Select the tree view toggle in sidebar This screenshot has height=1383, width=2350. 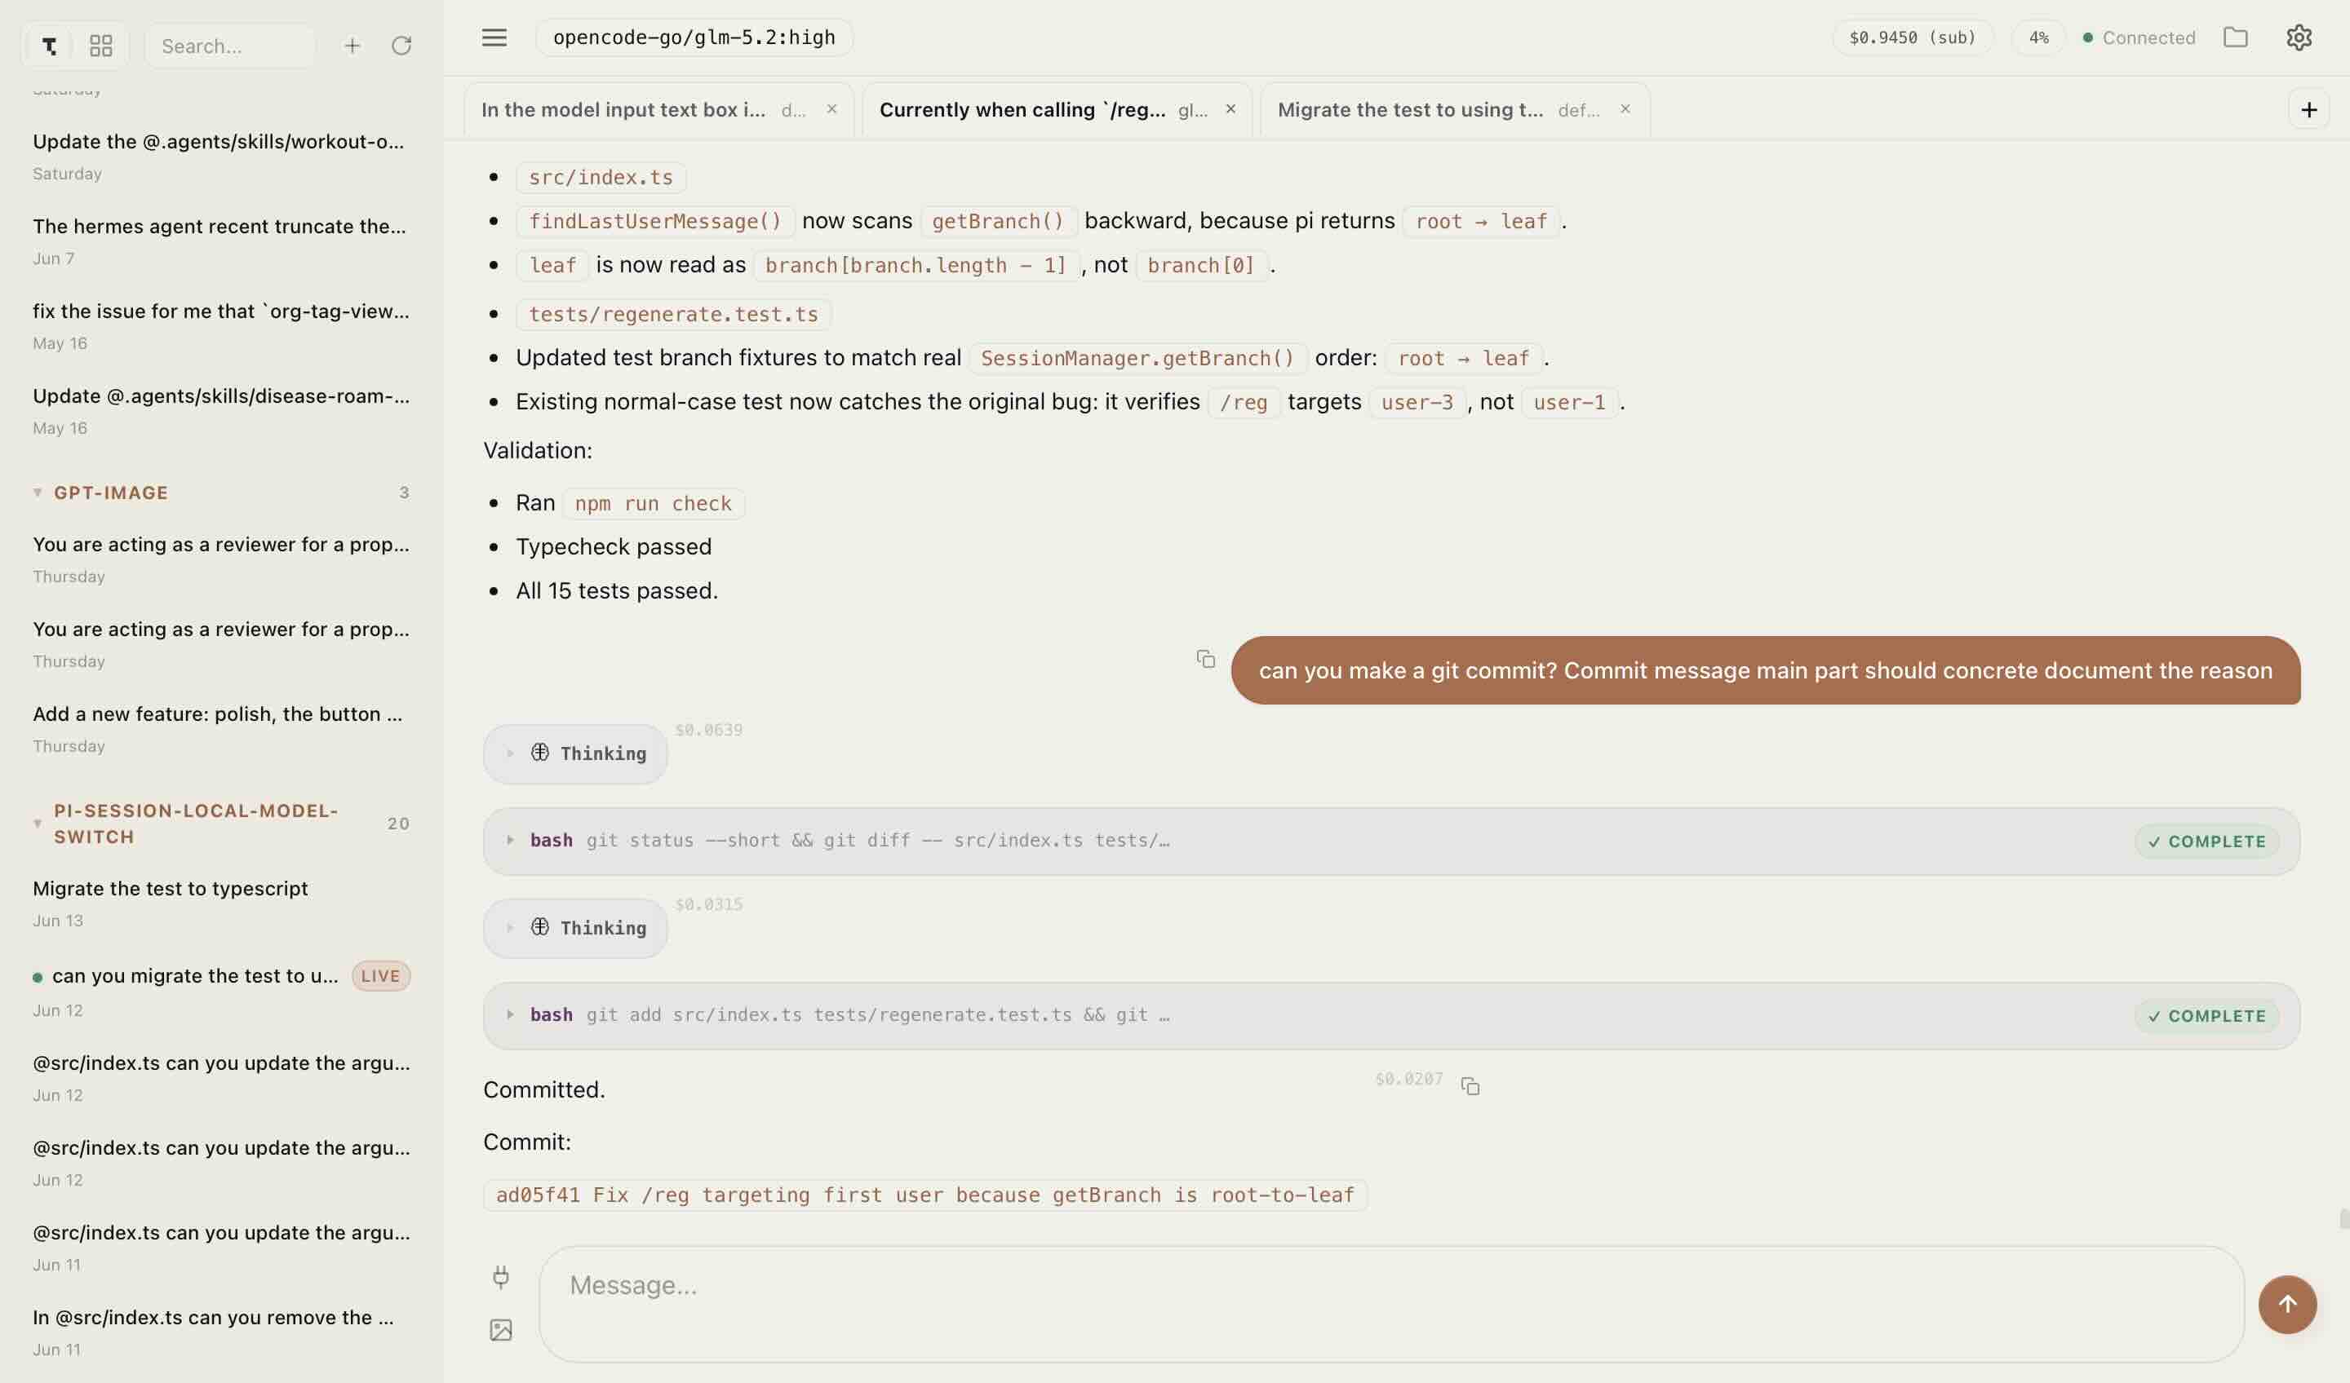tap(50, 46)
